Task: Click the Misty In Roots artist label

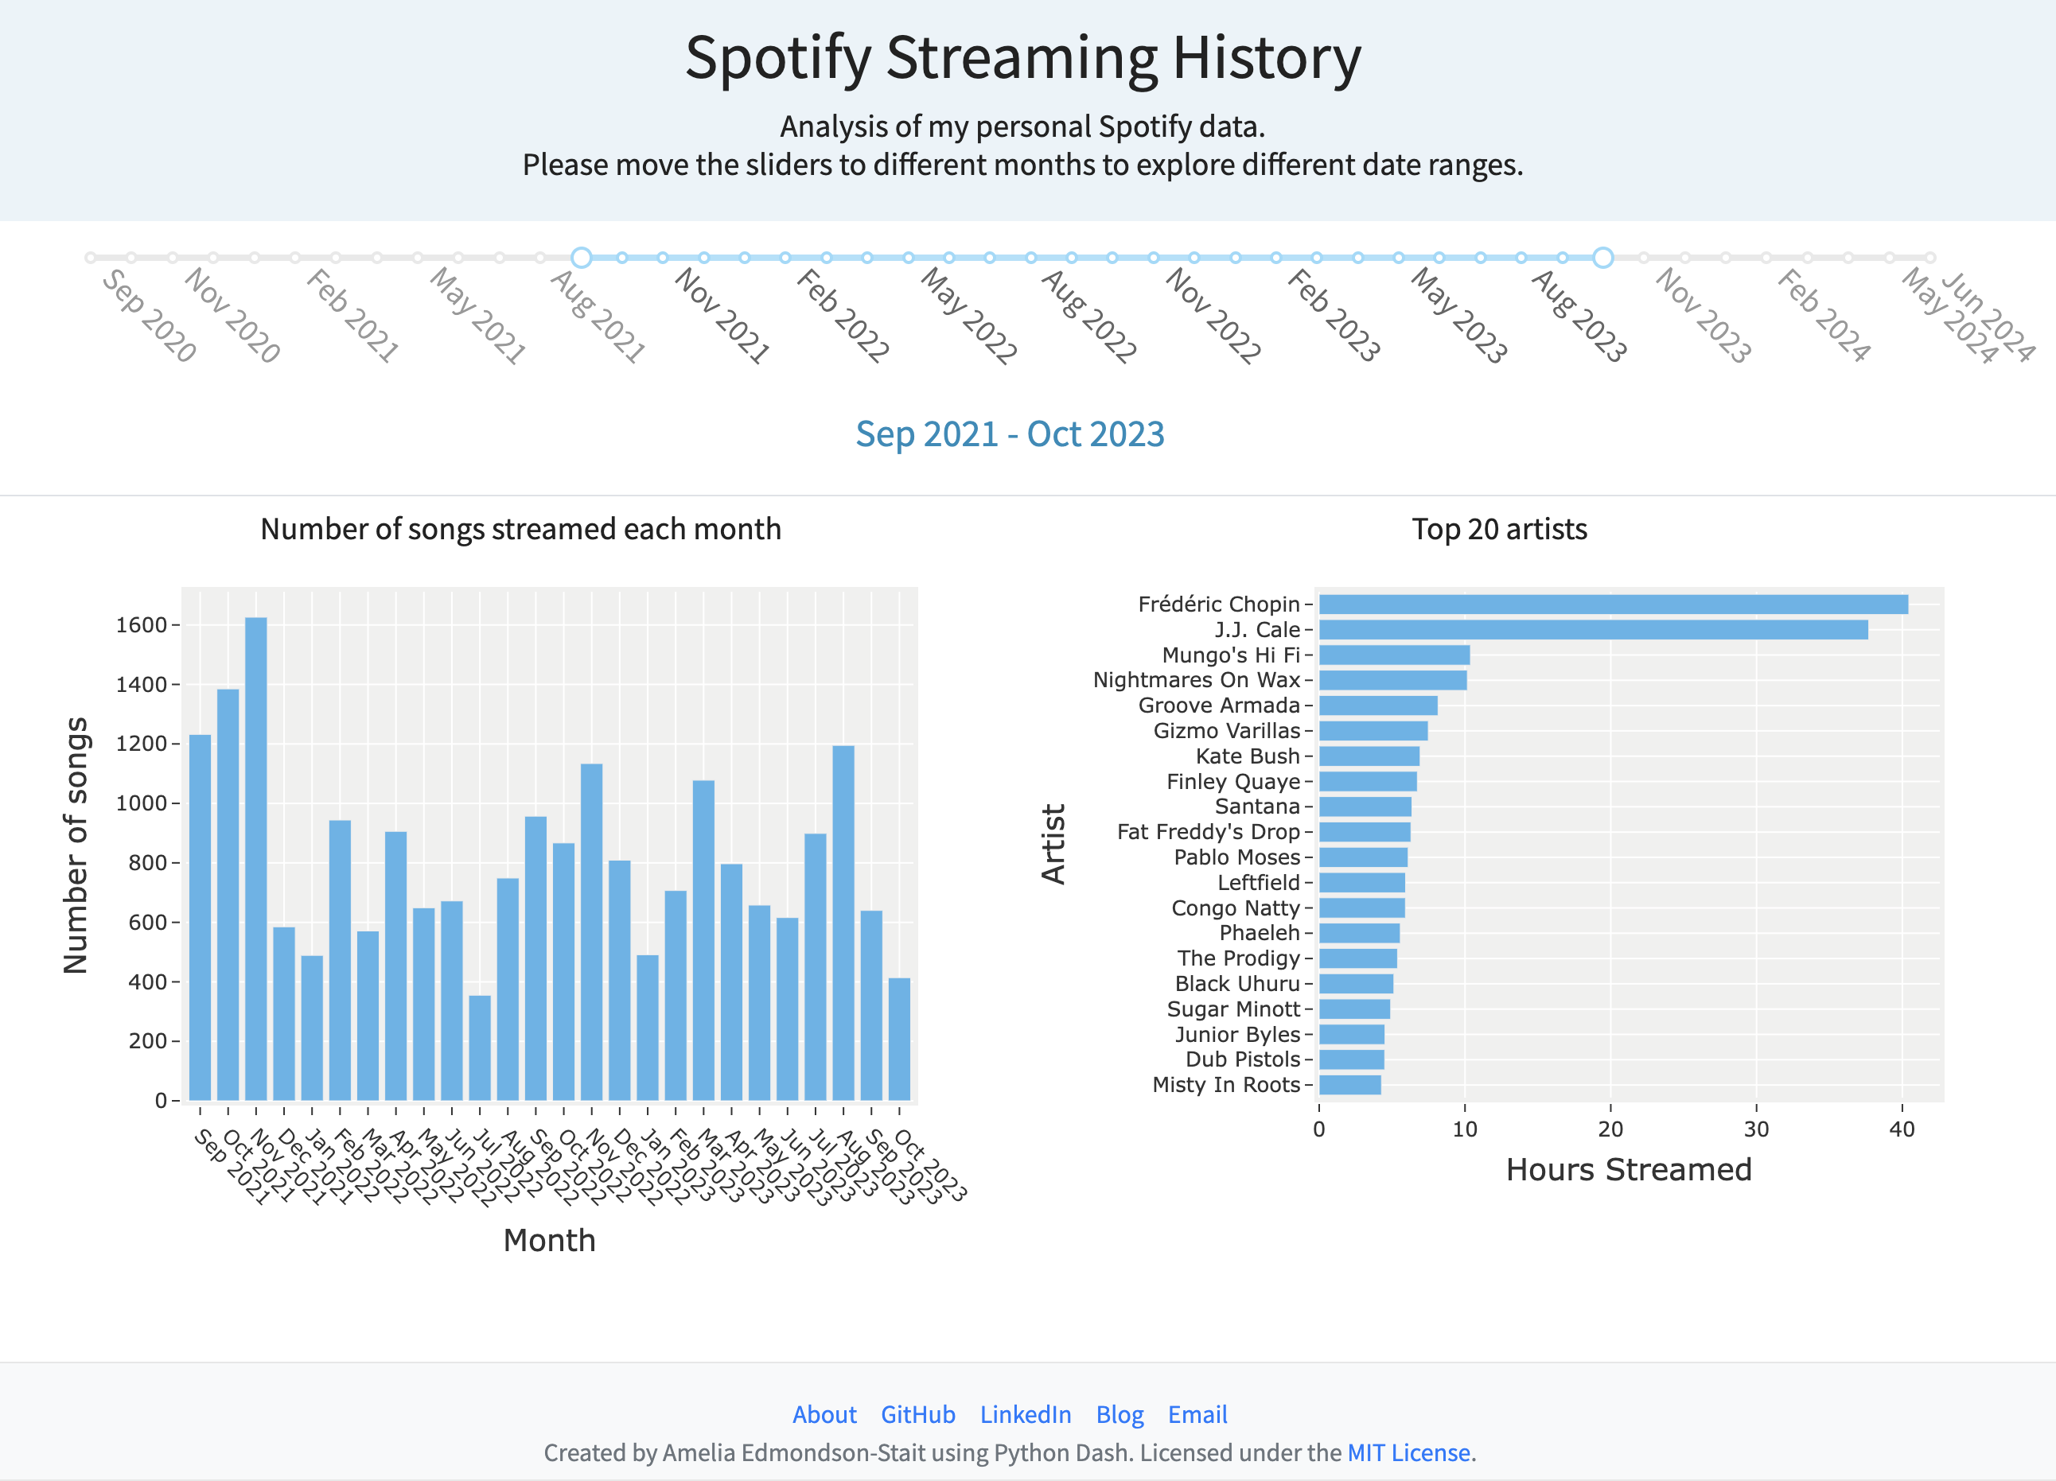Action: click(x=1225, y=1085)
